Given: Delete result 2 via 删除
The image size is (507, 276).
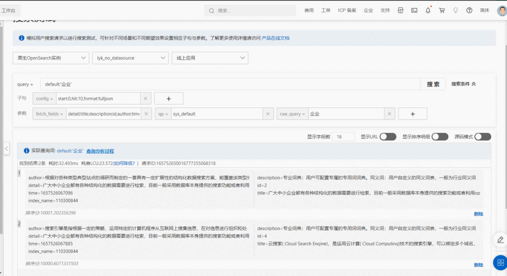Looking at the screenshot, I should [478, 265].
